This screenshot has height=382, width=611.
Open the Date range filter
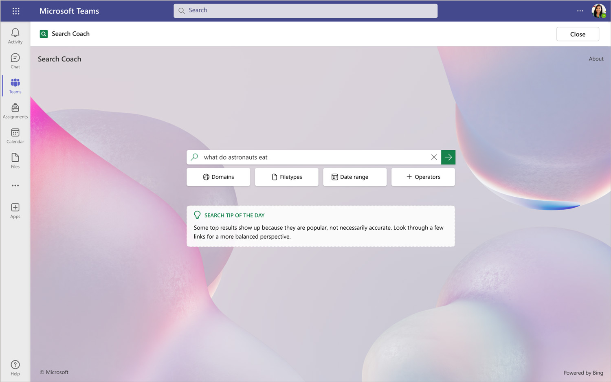point(355,177)
